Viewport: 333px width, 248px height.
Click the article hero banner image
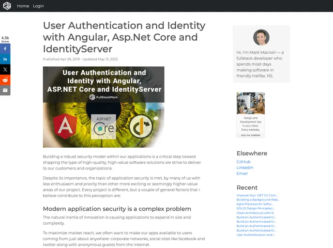[103, 107]
